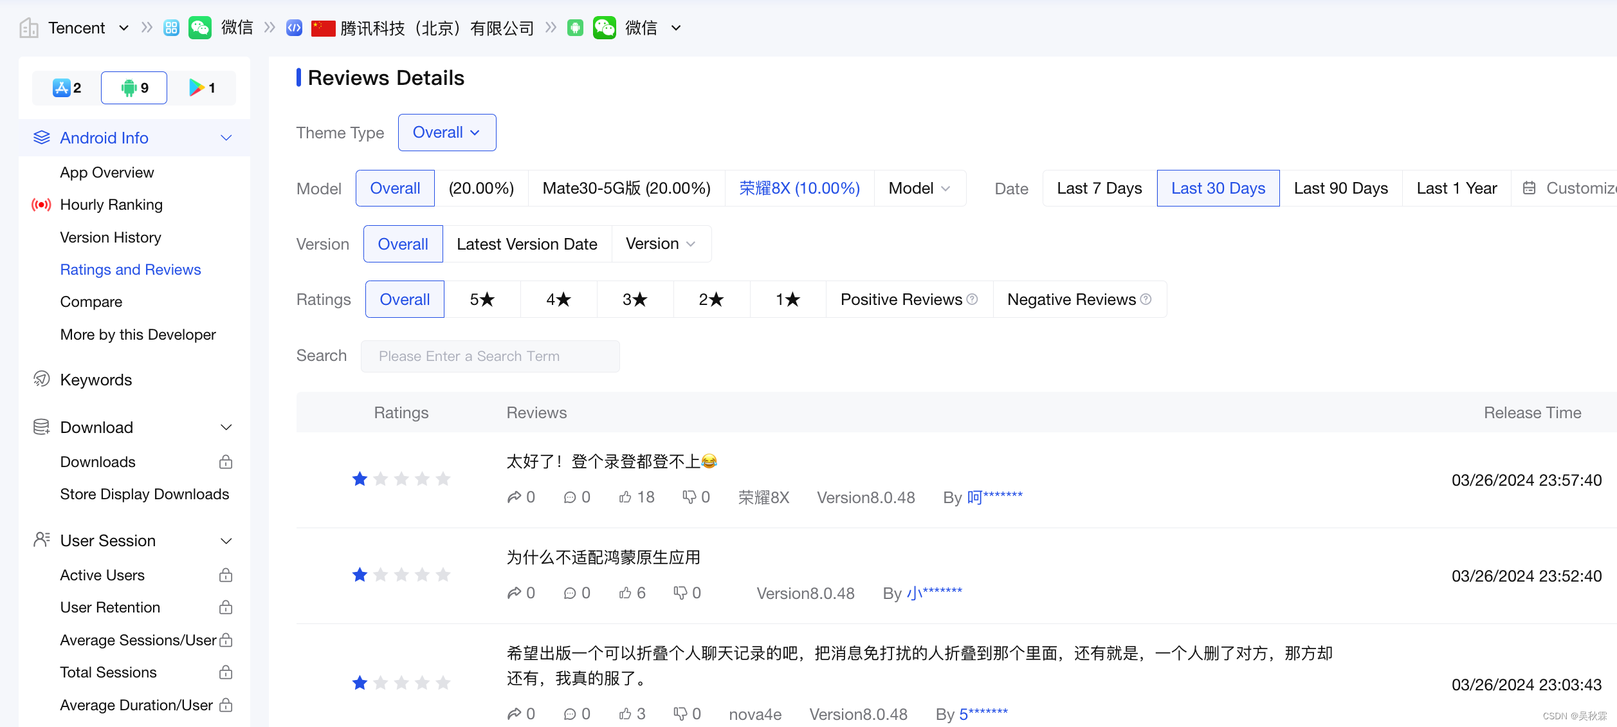Open Ratings and Reviews menu item
Screen dimensions: 1617x727
[x=131, y=269]
